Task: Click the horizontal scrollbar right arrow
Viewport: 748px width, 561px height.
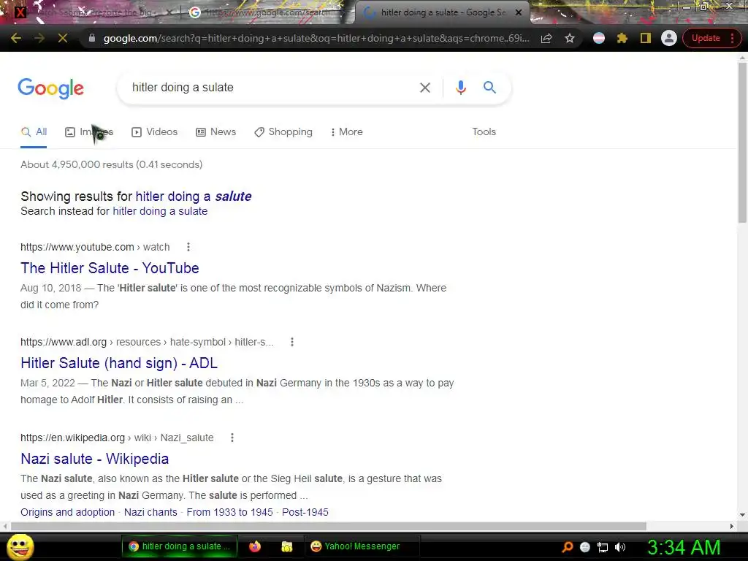Action: (x=732, y=526)
